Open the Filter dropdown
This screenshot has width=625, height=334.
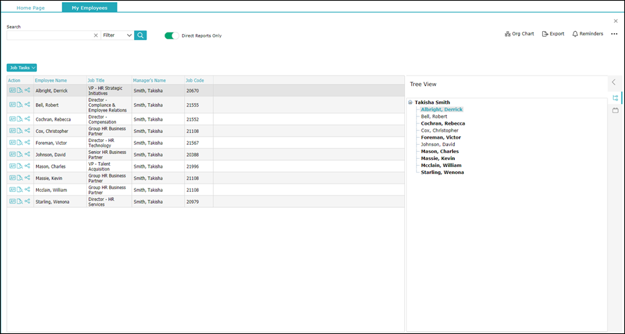pos(117,35)
